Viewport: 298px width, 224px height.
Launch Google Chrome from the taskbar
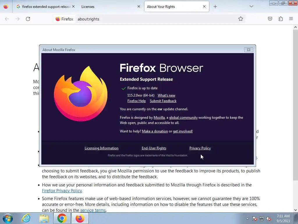pyautogui.click(x=62, y=218)
